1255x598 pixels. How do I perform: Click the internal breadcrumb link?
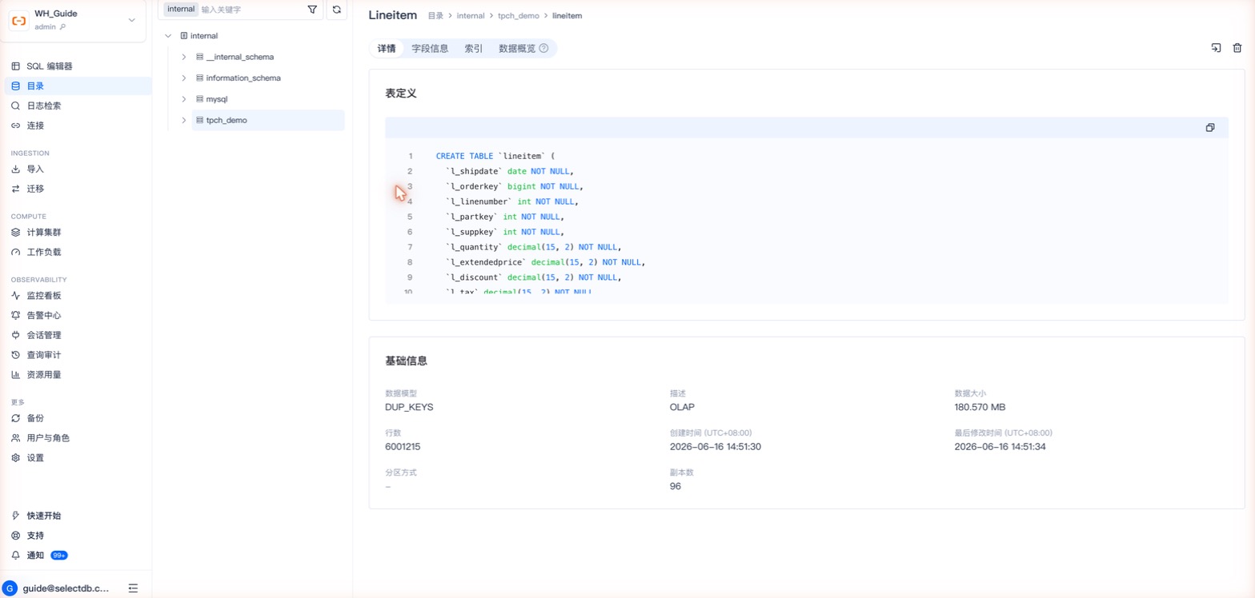tap(471, 16)
